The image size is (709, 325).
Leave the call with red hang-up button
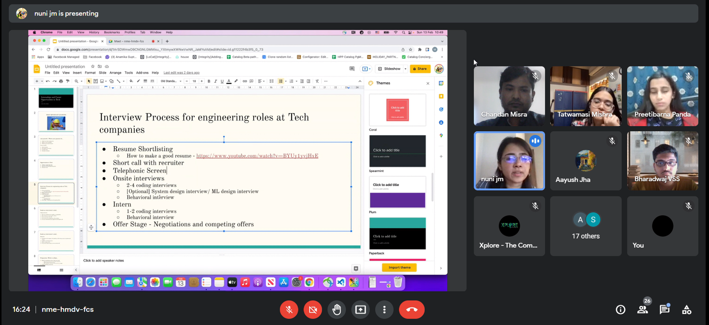click(411, 309)
